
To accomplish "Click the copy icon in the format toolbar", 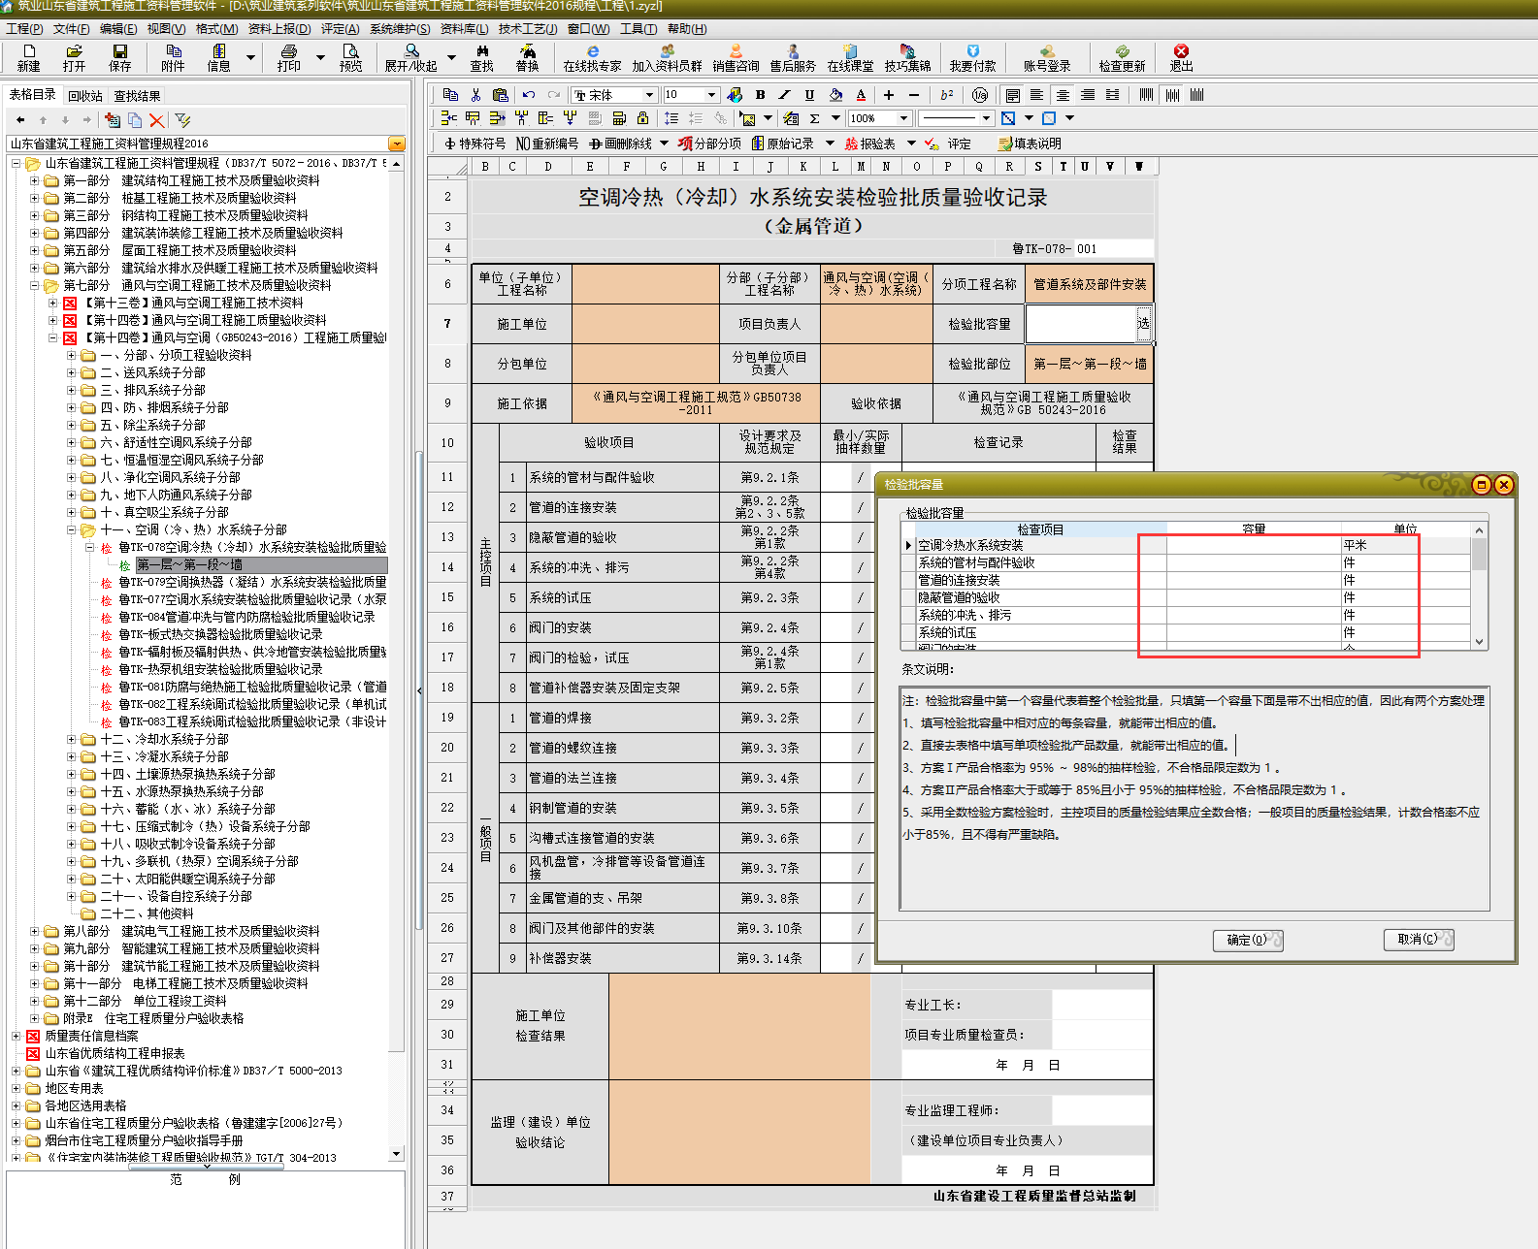I will point(450,95).
